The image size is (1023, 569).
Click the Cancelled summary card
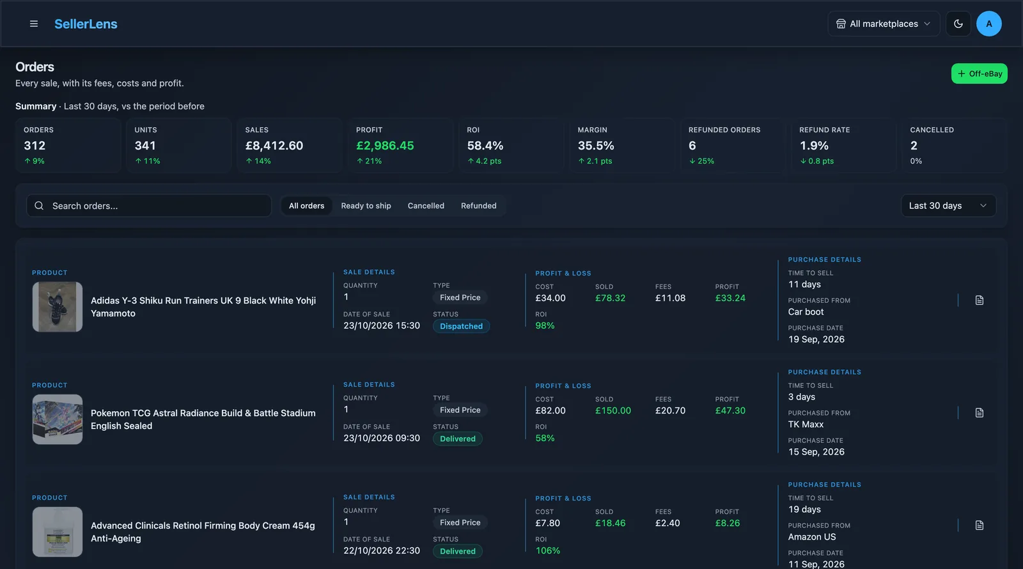coord(955,145)
